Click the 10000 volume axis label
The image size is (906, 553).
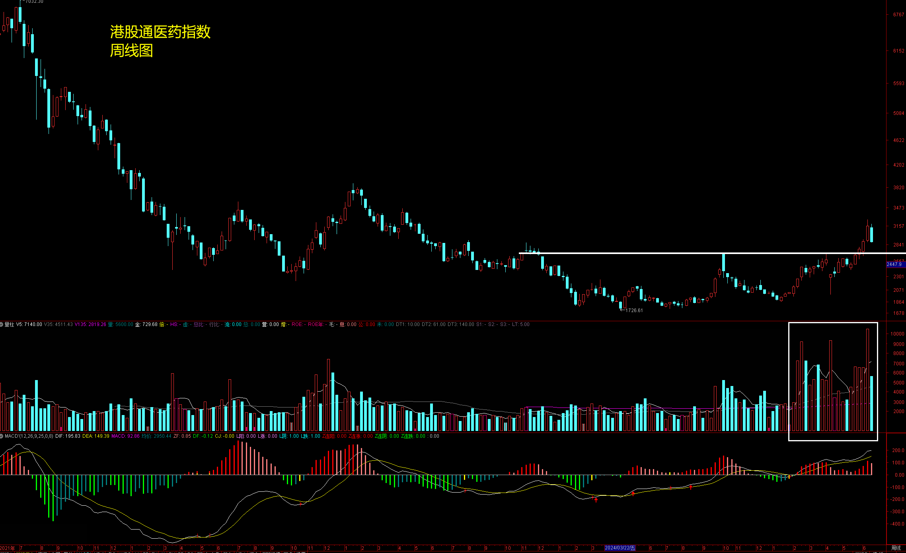(897, 334)
